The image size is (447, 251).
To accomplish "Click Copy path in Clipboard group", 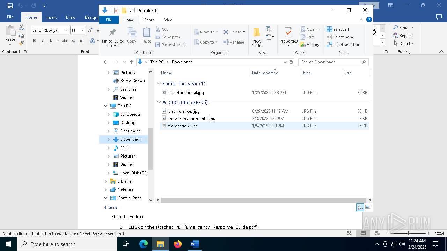I will [x=168, y=37].
